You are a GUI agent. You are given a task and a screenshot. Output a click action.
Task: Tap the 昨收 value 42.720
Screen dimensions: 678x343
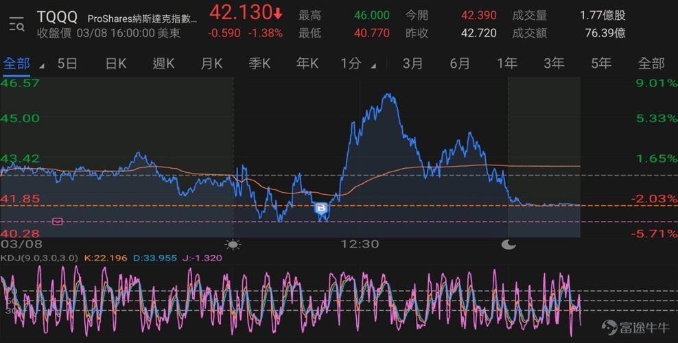(479, 33)
